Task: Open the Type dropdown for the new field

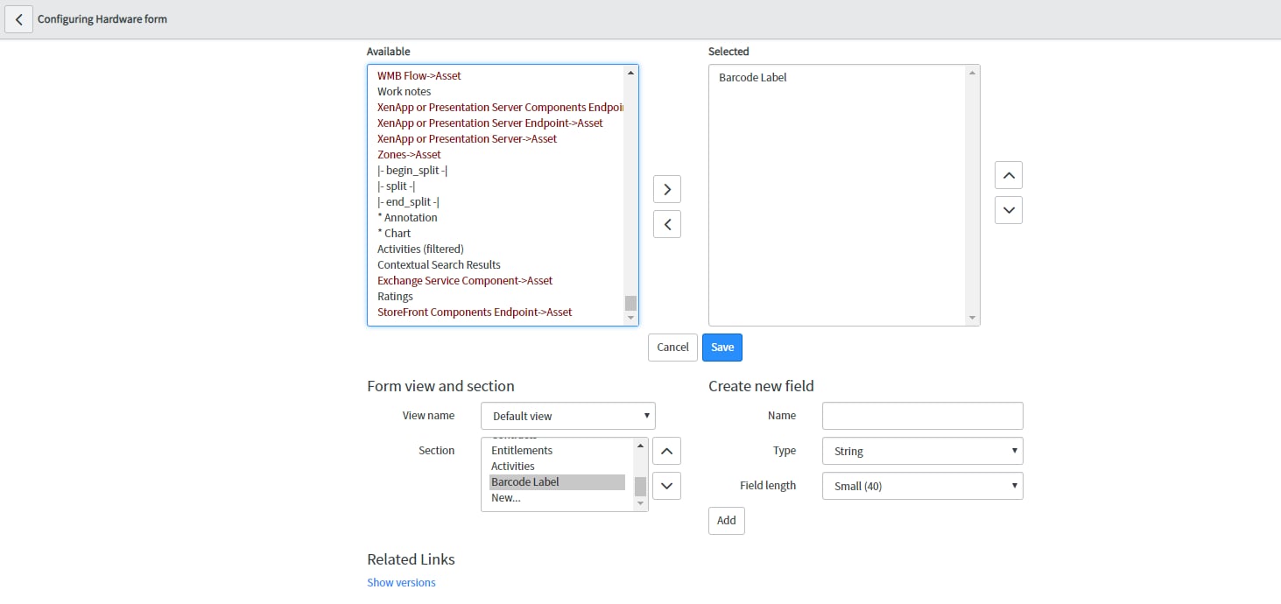Action: pos(922,450)
